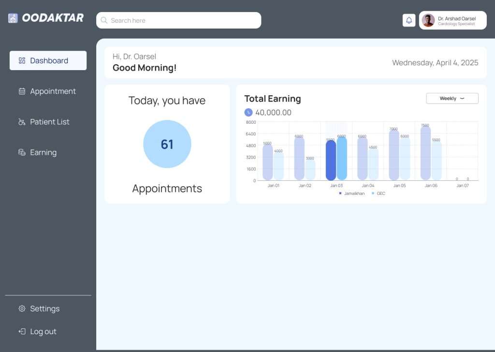Click the currency icon beside 40,000.00
Screen dimensions: 495x352
pos(248,113)
